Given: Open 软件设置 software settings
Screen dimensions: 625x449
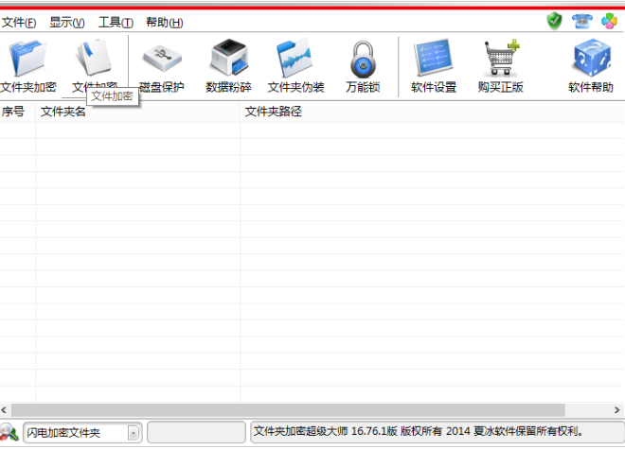Looking at the screenshot, I should click(x=434, y=65).
